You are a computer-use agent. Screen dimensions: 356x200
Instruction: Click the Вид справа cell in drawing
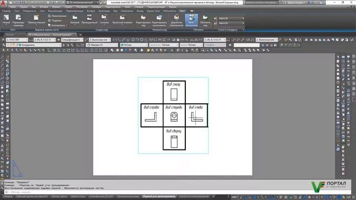152,115
